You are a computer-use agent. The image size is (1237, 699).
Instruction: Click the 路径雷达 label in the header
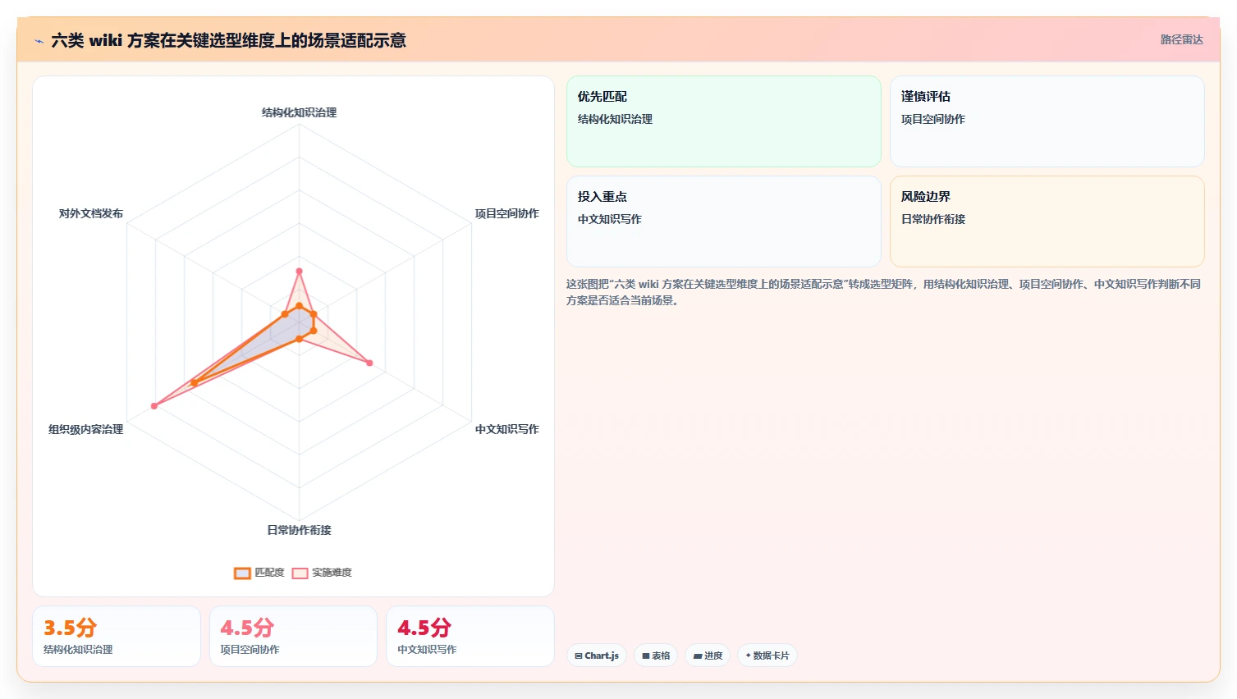(1181, 39)
